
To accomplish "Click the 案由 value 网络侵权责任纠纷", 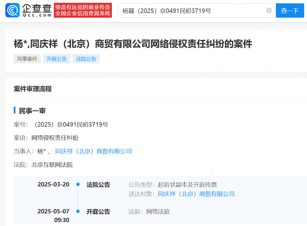I will pos(55,138).
